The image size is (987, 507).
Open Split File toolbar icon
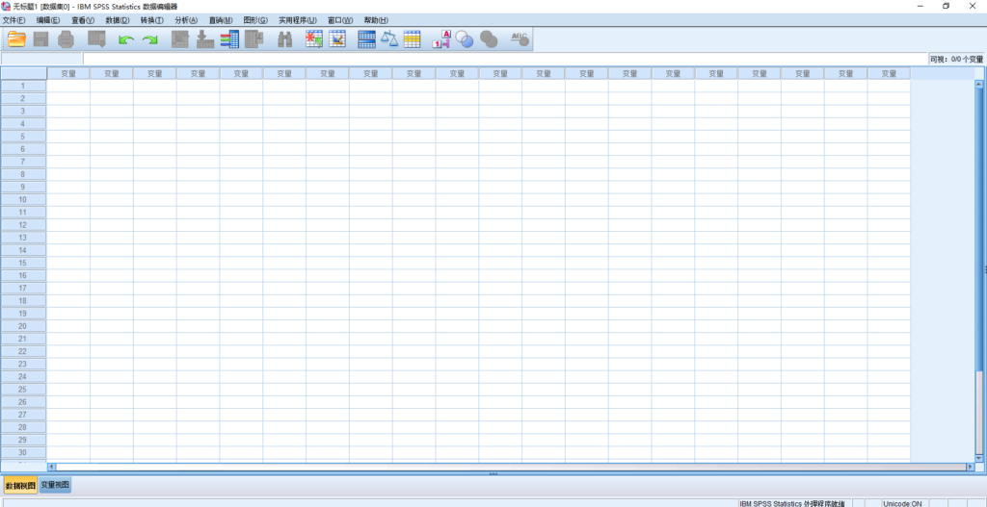366,39
